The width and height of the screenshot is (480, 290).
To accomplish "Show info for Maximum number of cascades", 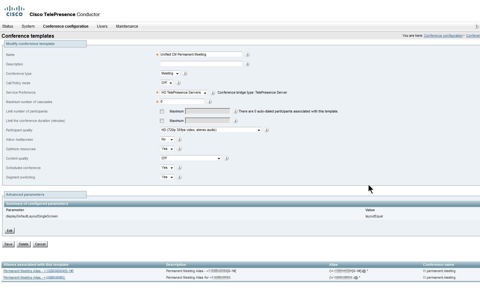I will pos(209,102).
